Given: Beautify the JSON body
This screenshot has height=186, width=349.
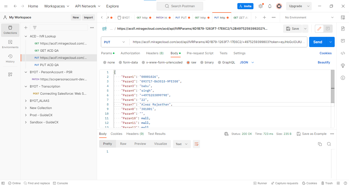Looking at the screenshot, I should point(324,62).
